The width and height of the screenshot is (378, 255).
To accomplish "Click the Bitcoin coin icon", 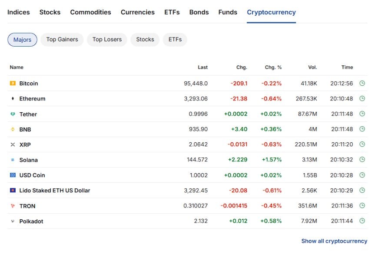I will (13, 83).
